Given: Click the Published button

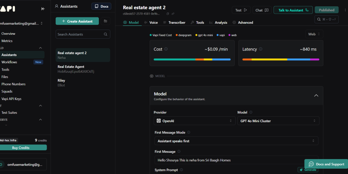Looking at the screenshot, I should [x=326, y=10].
